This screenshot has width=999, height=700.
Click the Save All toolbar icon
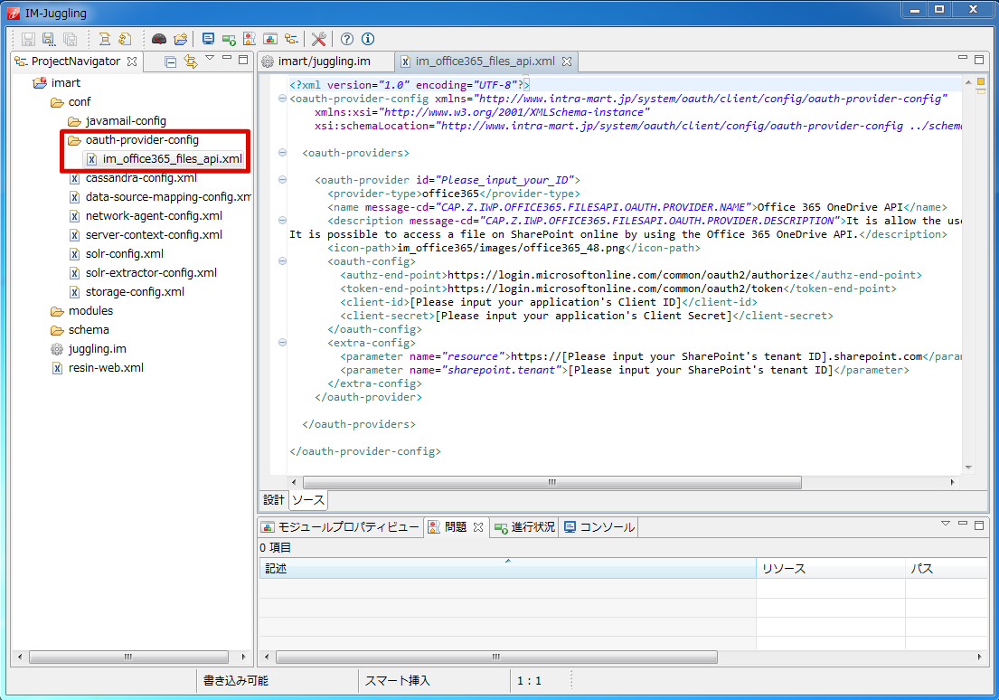(x=71, y=40)
